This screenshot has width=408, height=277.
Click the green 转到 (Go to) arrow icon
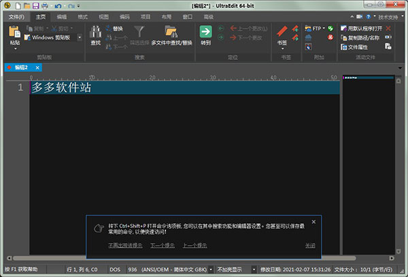tap(205, 31)
